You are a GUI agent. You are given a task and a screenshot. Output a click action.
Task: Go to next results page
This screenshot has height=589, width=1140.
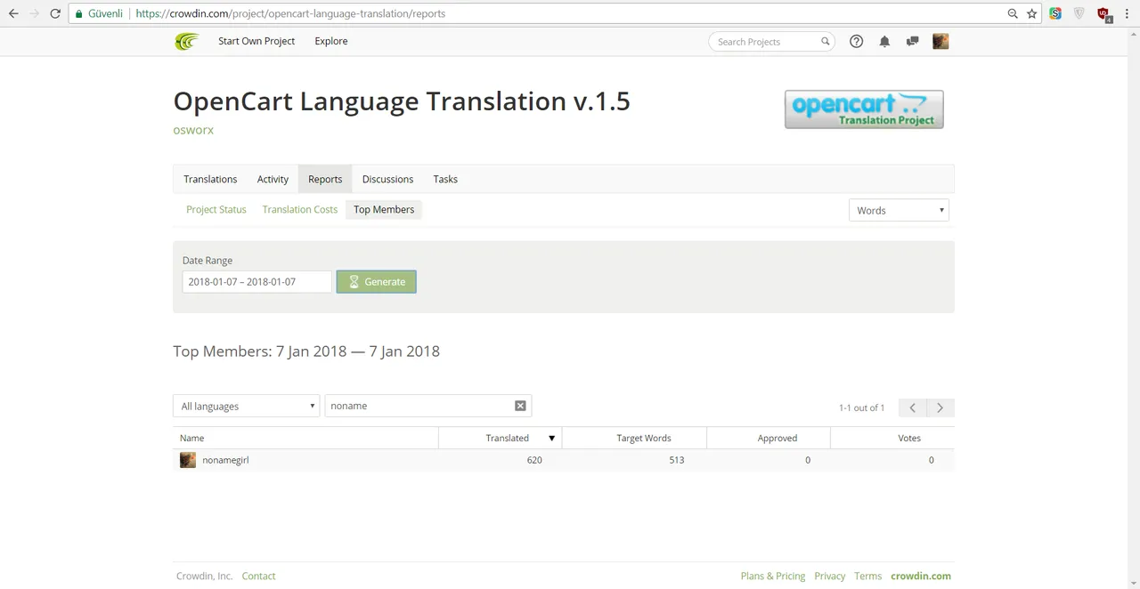940,407
